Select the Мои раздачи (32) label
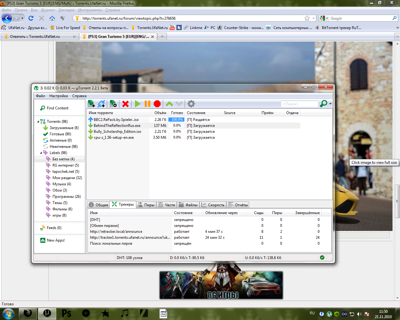This screenshot has height=320, width=400. point(64,178)
